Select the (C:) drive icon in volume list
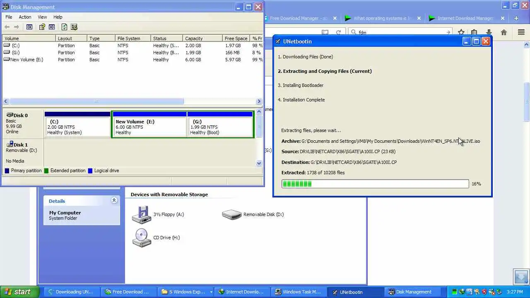 pos(7,46)
